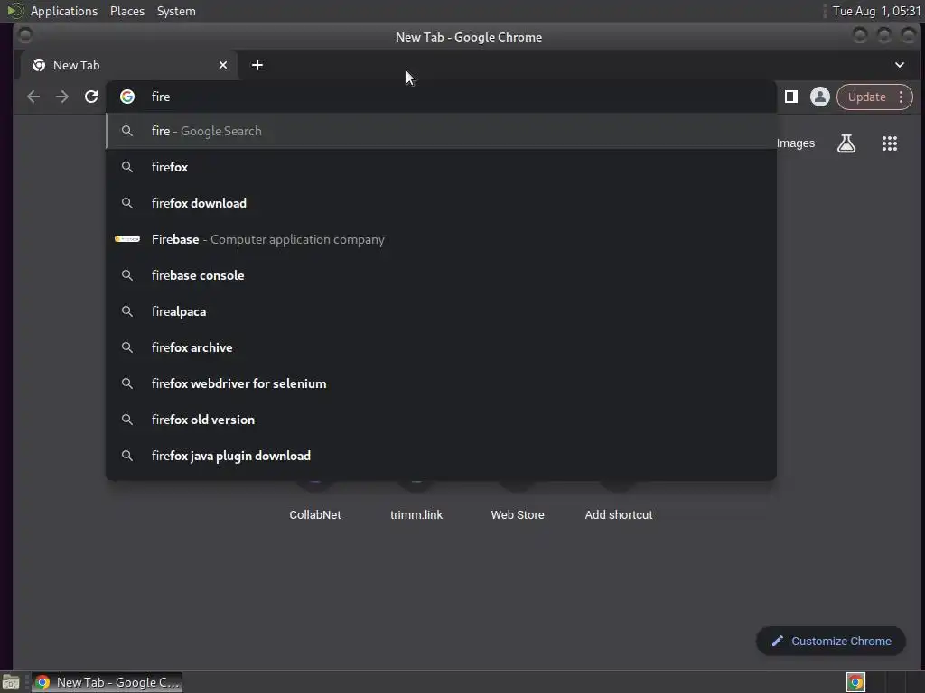Image resolution: width=925 pixels, height=693 pixels.
Task: Select the Firebase company suggestion
Action: (441, 239)
